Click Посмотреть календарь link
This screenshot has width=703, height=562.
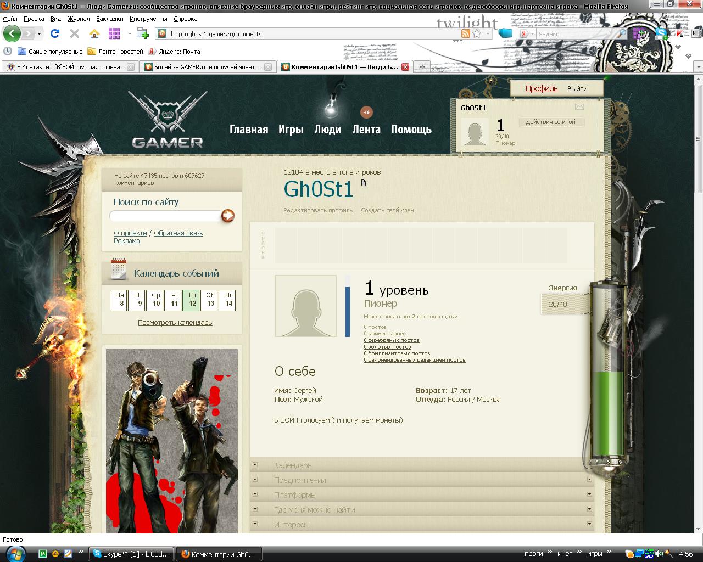pyautogui.click(x=175, y=323)
